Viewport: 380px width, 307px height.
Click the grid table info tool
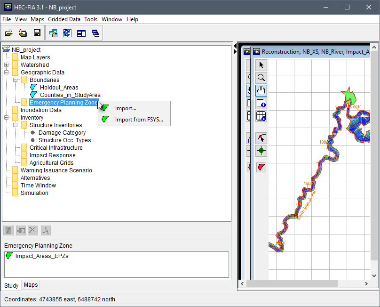coord(261,116)
